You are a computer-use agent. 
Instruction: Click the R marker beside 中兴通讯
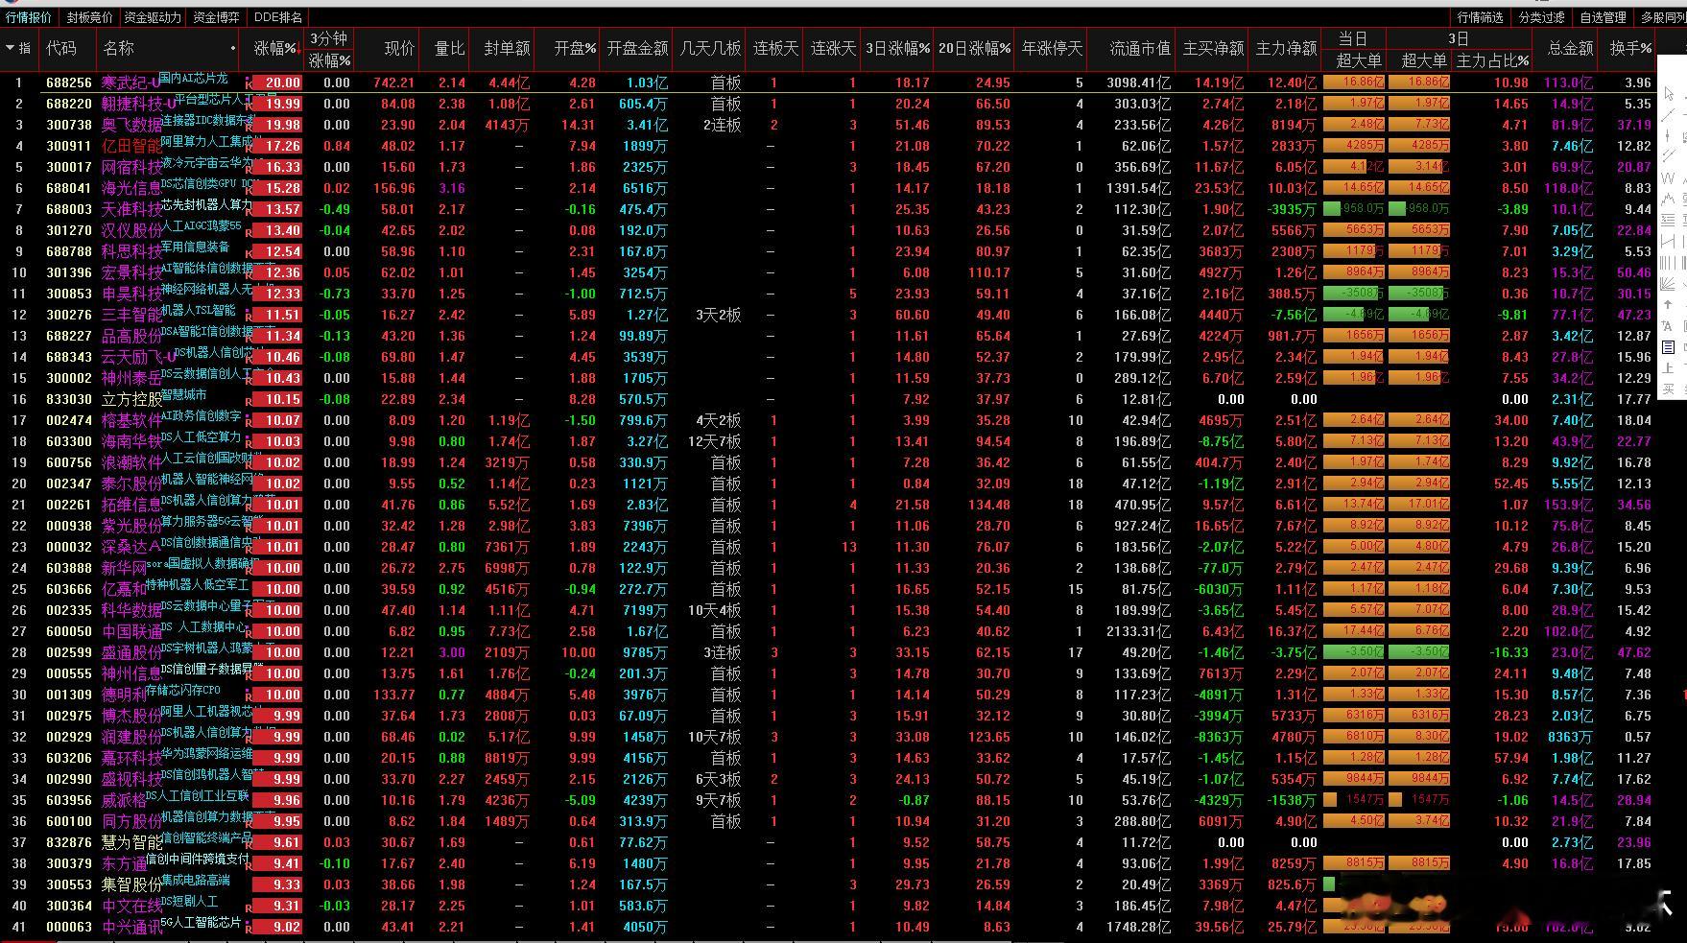point(249,928)
